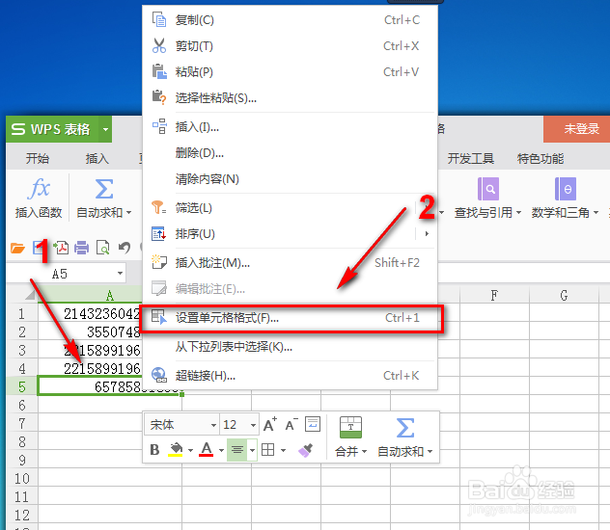
Task: Select column A header
Action: click(x=110, y=296)
